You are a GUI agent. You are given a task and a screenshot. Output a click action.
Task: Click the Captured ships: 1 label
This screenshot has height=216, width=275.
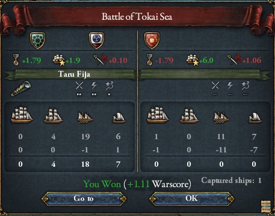click(231, 181)
